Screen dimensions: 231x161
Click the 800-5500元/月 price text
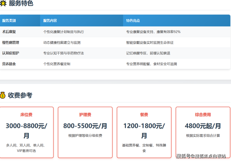pyautogui.click(x=85, y=126)
